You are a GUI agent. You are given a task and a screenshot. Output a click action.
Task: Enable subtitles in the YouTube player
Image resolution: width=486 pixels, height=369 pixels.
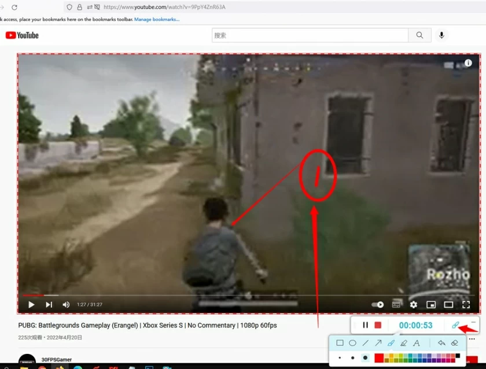coord(396,304)
